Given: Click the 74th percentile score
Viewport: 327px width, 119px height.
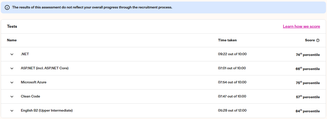Looking at the screenshot, I should pos(308,55).
